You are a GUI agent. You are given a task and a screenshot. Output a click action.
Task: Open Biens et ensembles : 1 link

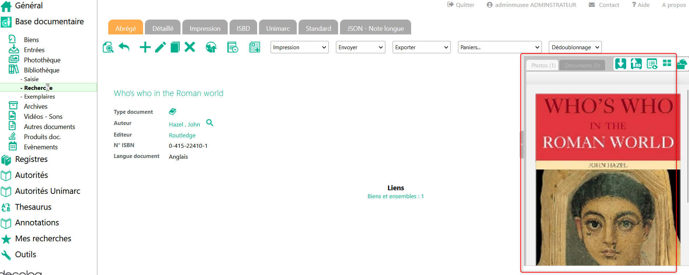point(396,196)
